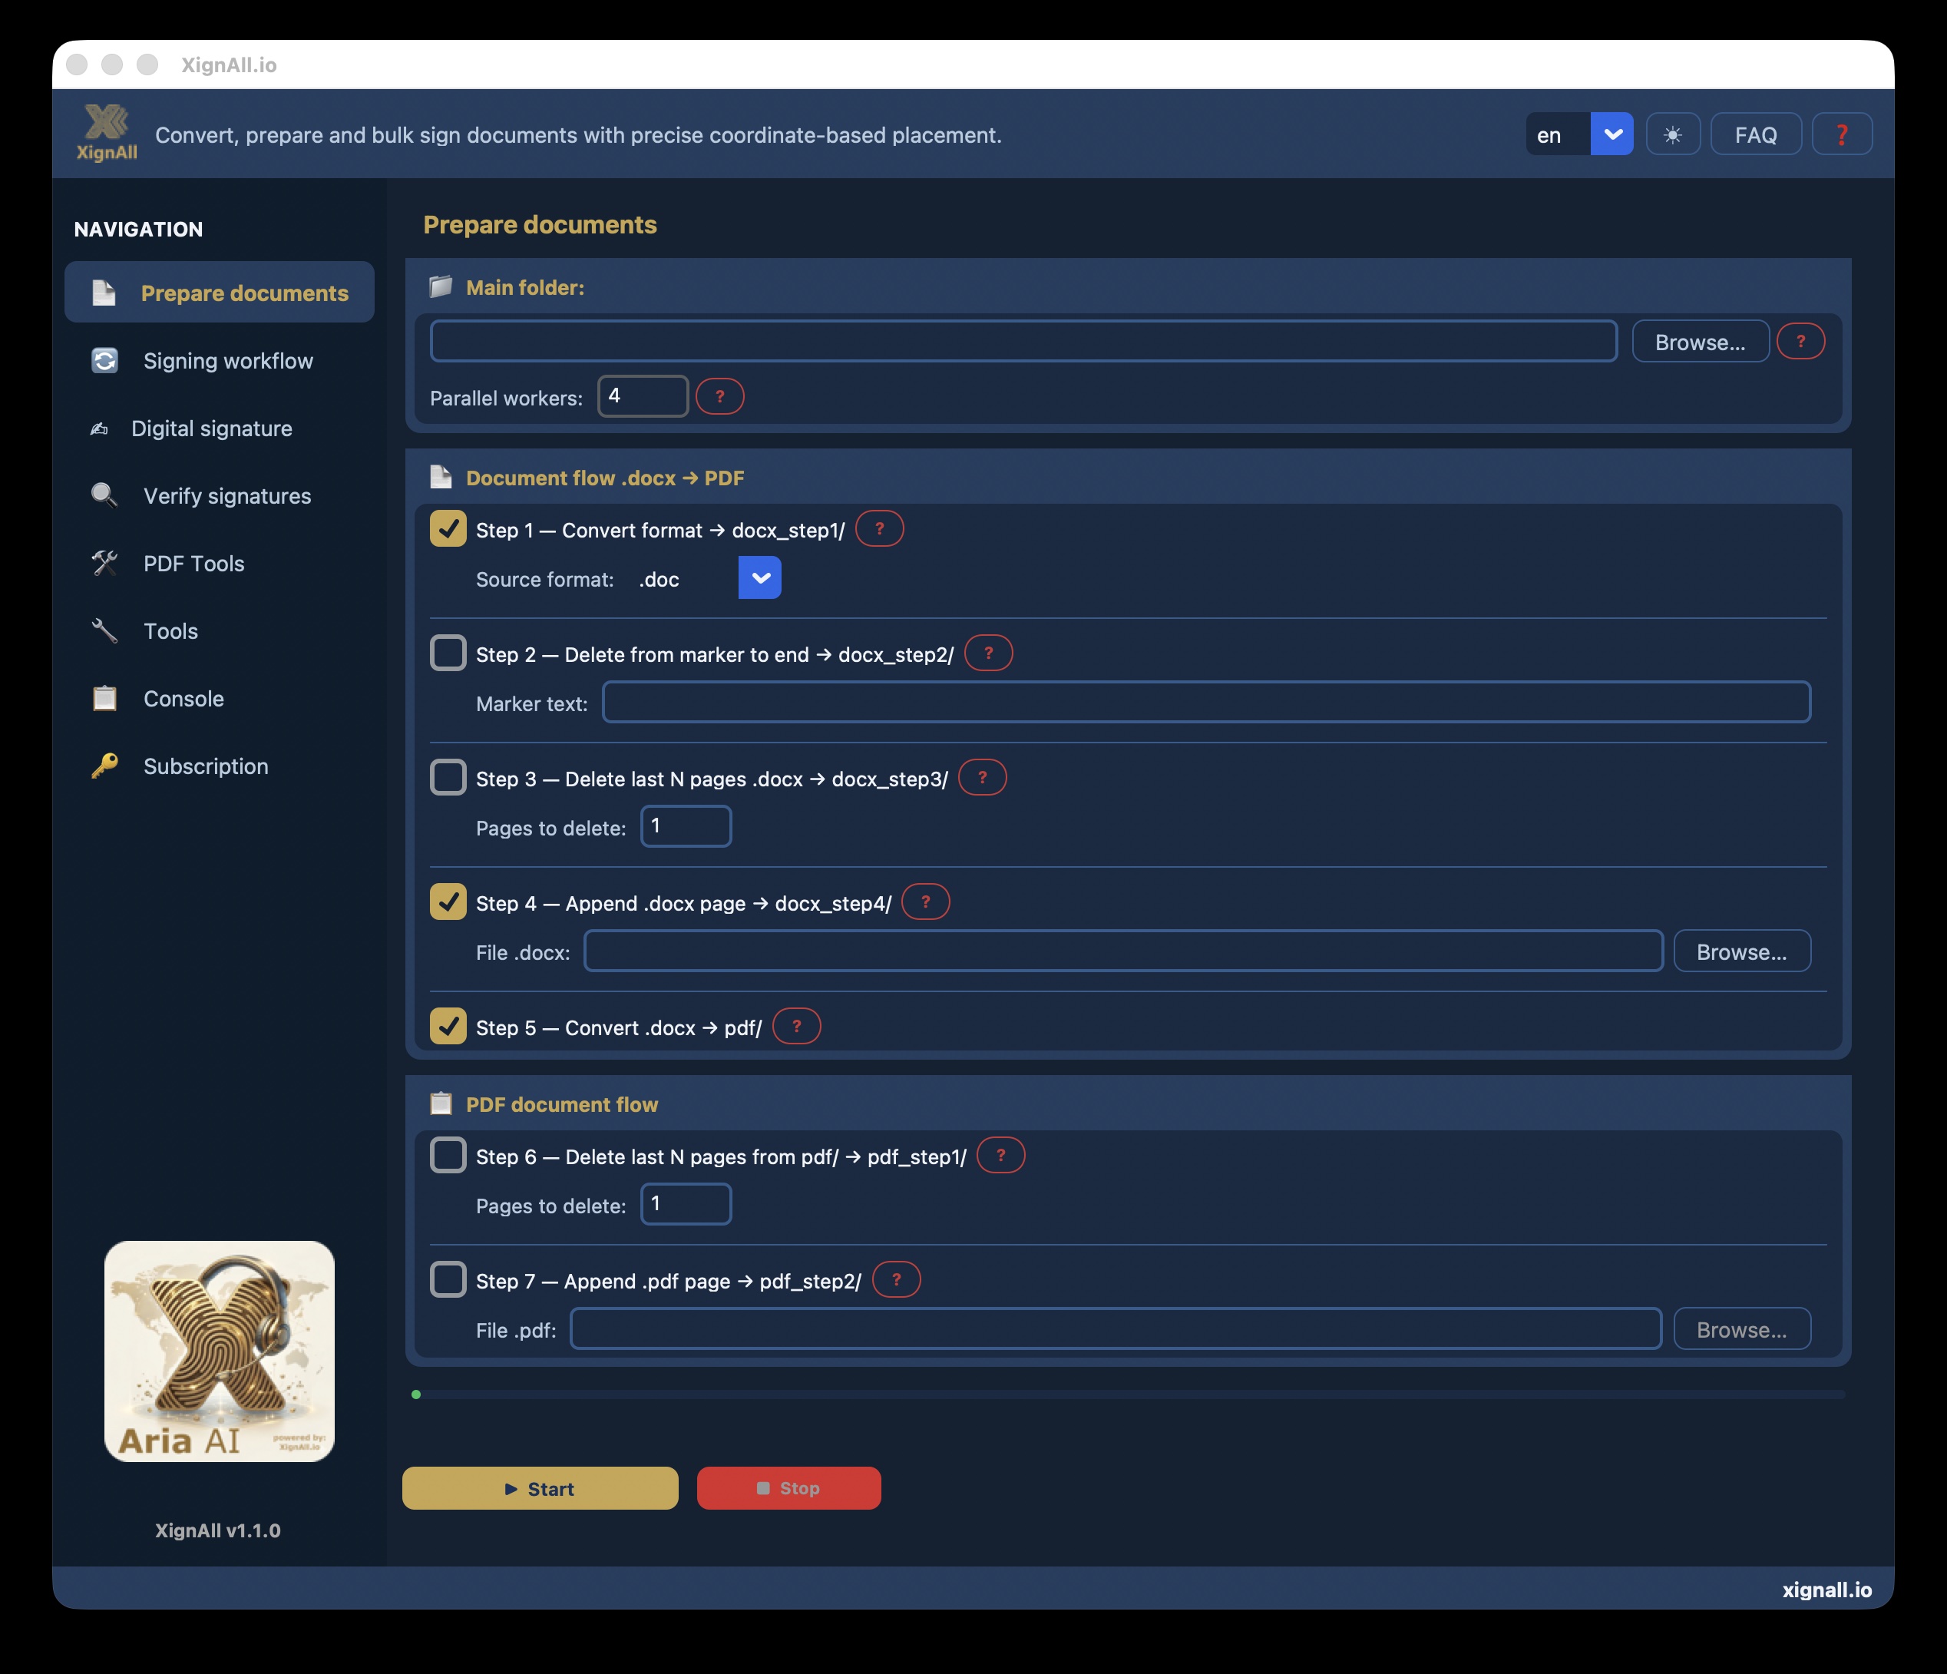Click the XignAll v1.1.0 version text
The image size is (1947, 1674).
(218, 1530)
